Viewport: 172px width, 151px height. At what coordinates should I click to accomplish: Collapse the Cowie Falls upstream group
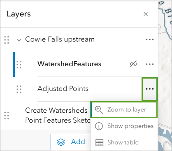coord(19,40)
